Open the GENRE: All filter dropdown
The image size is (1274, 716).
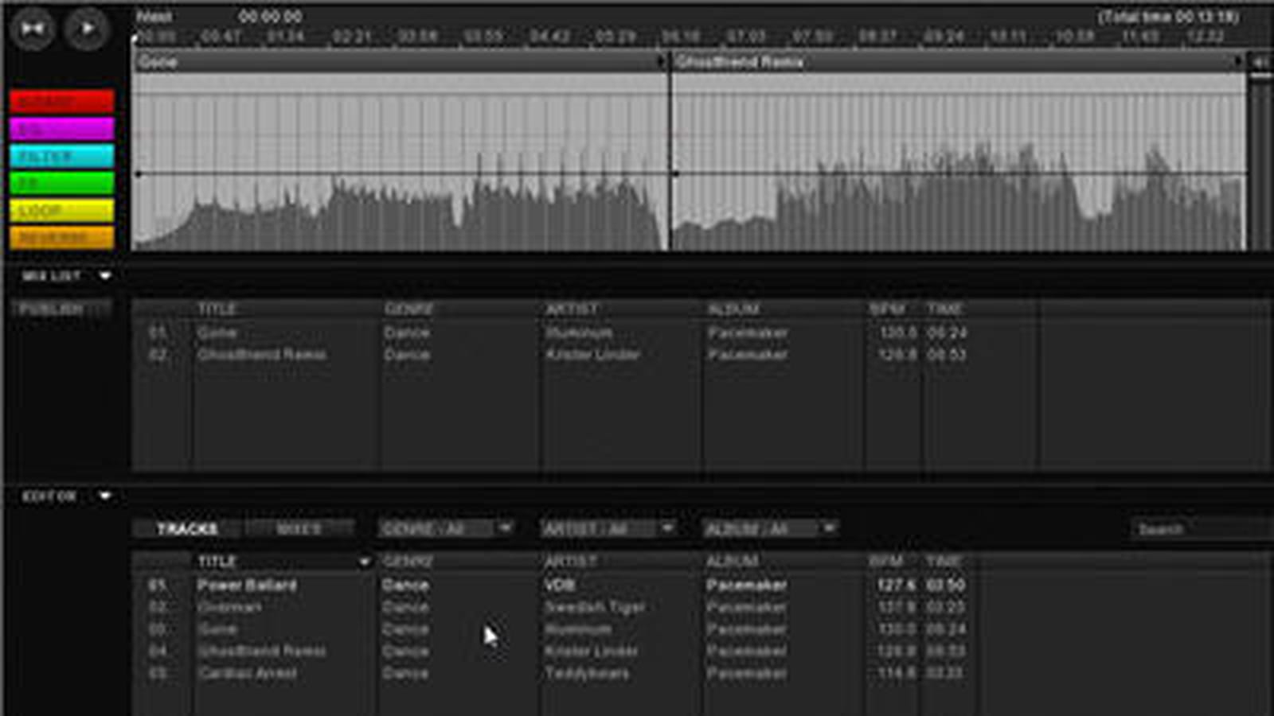446,529
